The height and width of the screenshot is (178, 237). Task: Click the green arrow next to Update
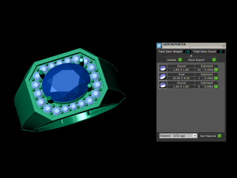180,60
